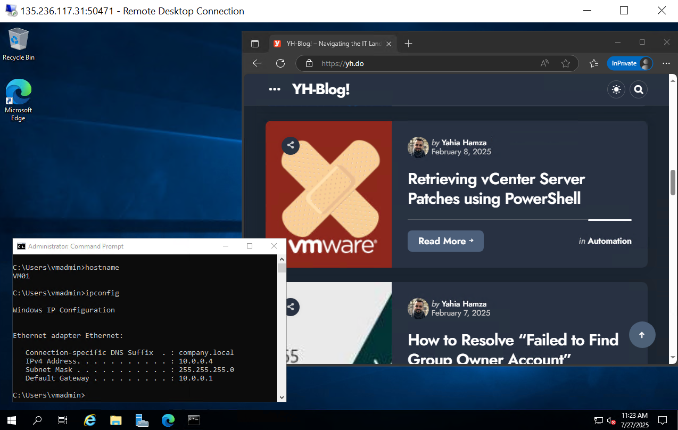Open the notification center icon
This screenshot has height=430, width=678.
click(x=663, y=420)
